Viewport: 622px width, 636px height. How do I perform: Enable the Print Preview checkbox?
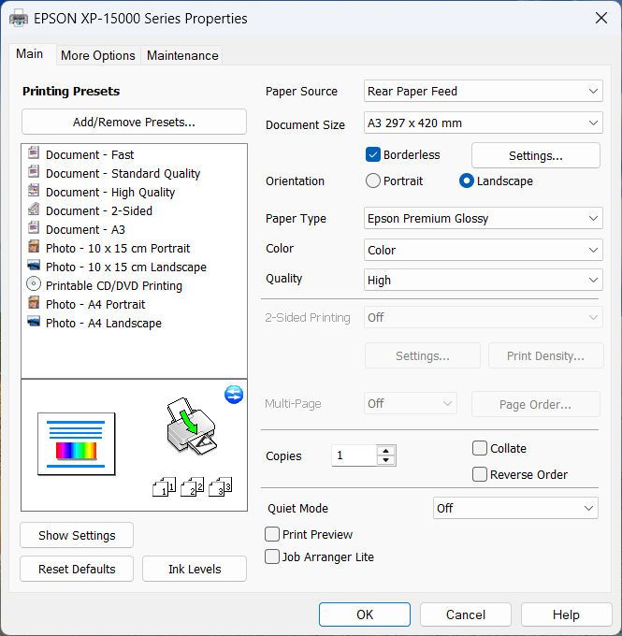pyautogui.click(x=272, y=534)
